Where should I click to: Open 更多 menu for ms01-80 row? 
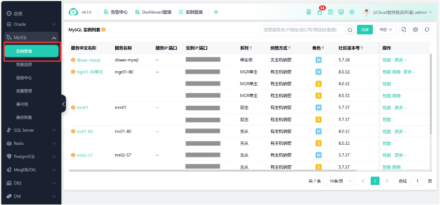(x=401, y=132)
